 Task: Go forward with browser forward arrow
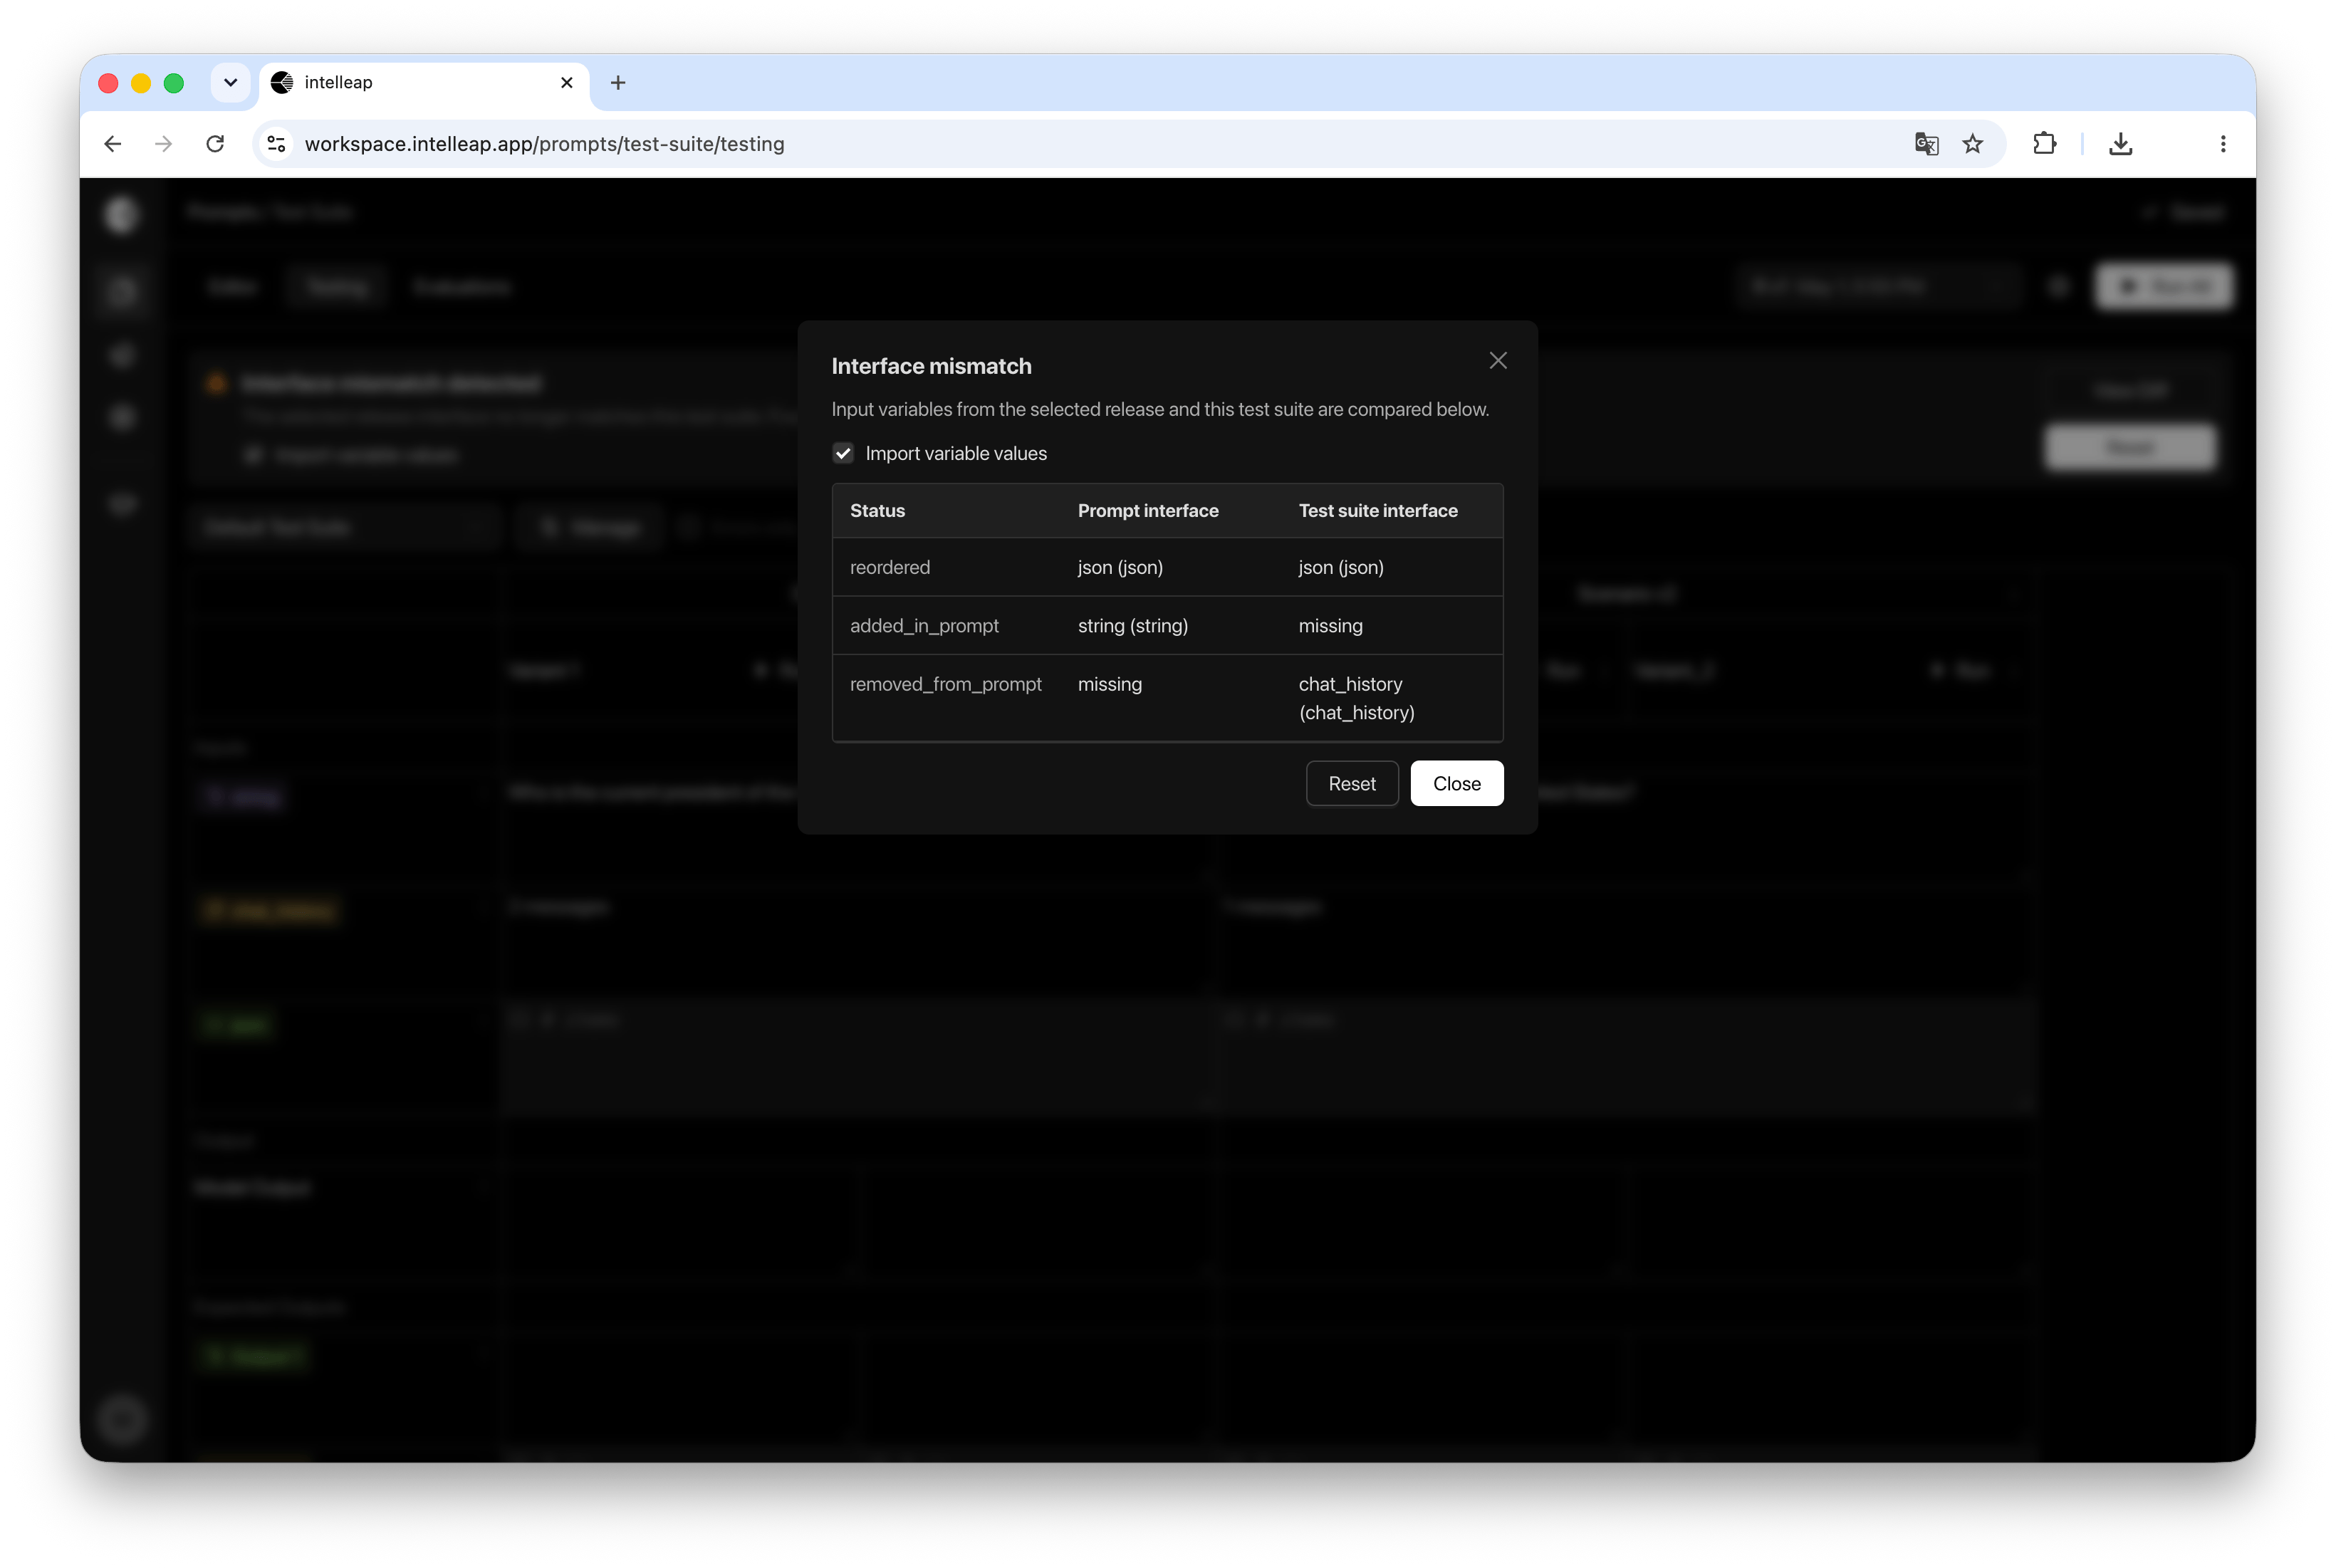(x=163, y=144)
